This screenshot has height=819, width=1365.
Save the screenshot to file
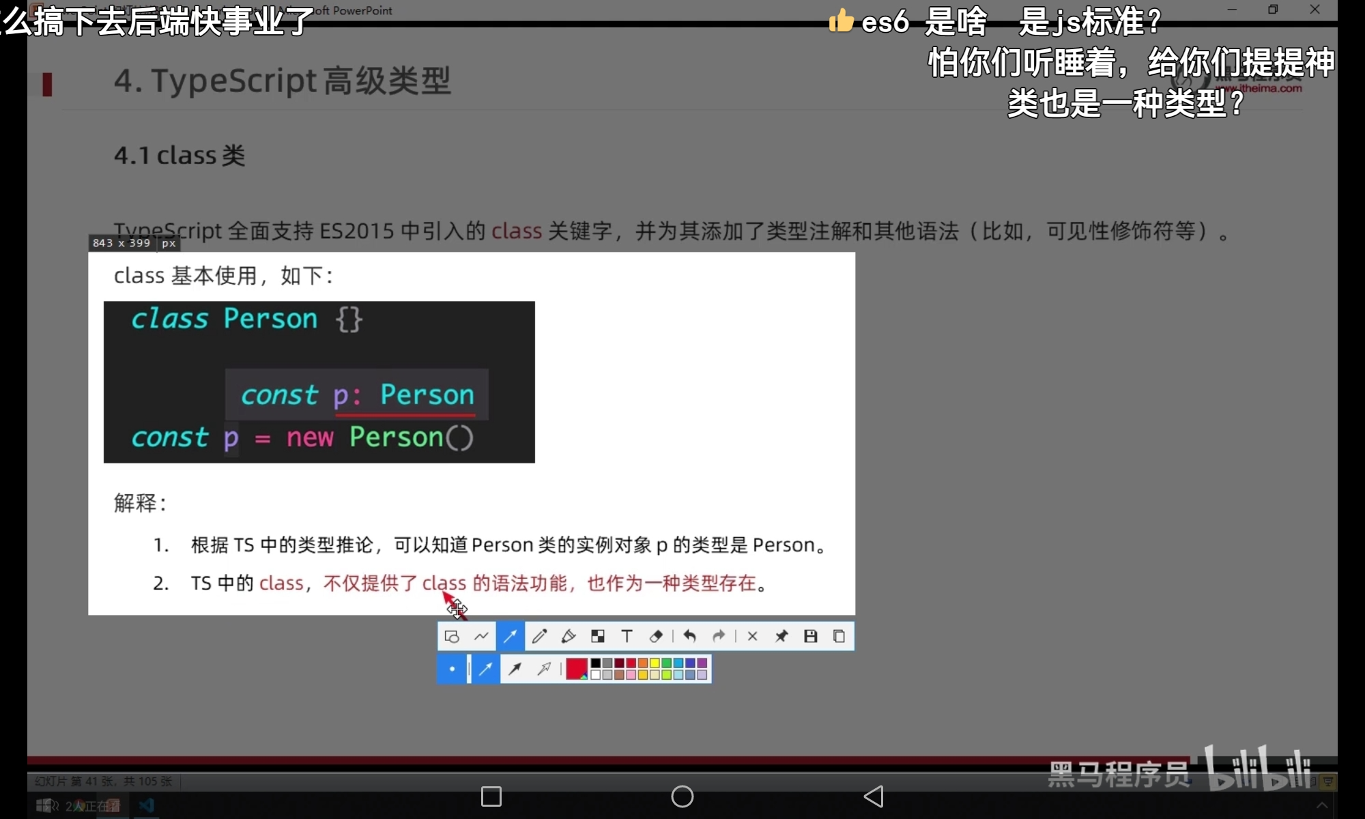point(810,637)
